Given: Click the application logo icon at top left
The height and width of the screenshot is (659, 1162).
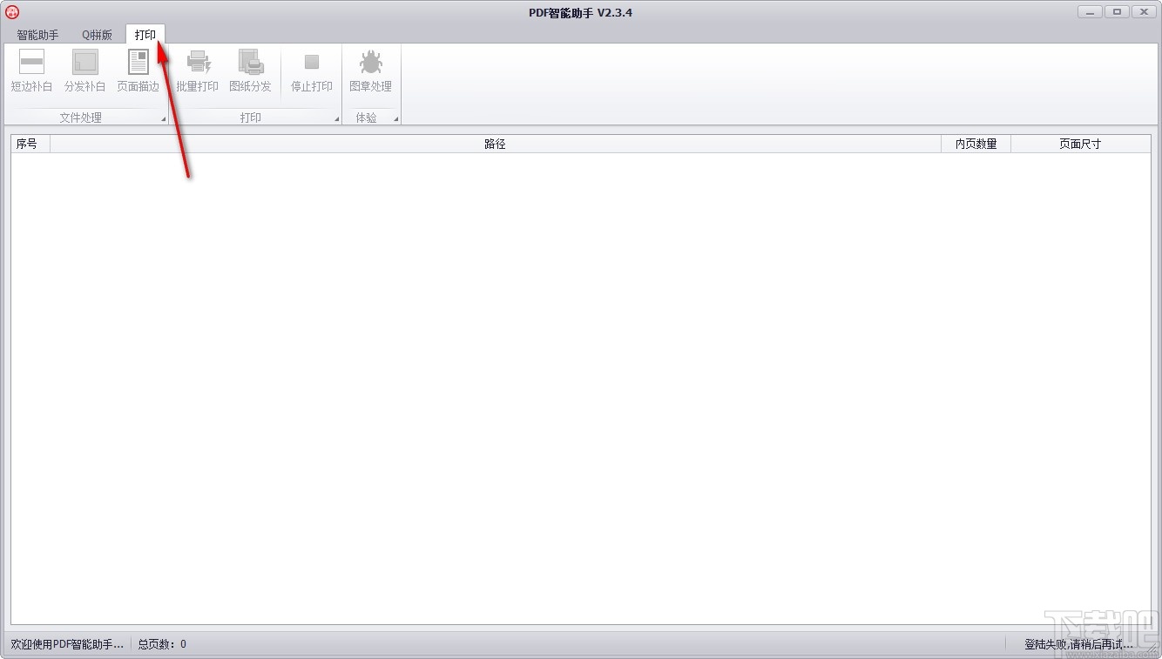Looking at the screenshot, I should (x=11, y=12).
